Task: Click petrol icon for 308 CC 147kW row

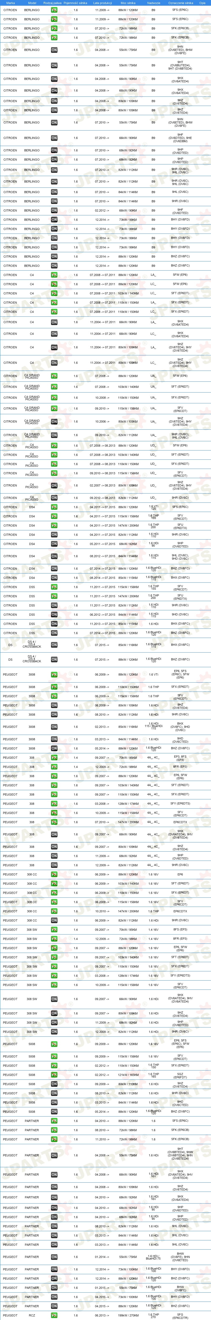Action: coord(54,912)
